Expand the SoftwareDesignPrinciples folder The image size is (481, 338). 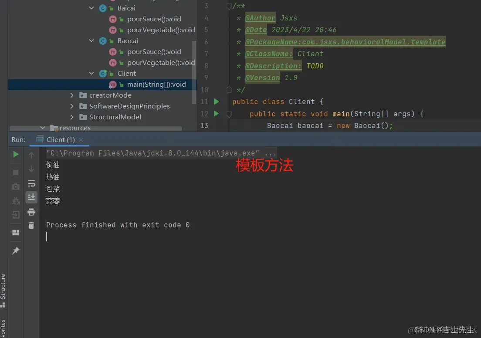pyautogui.click(x=72, y=106)
